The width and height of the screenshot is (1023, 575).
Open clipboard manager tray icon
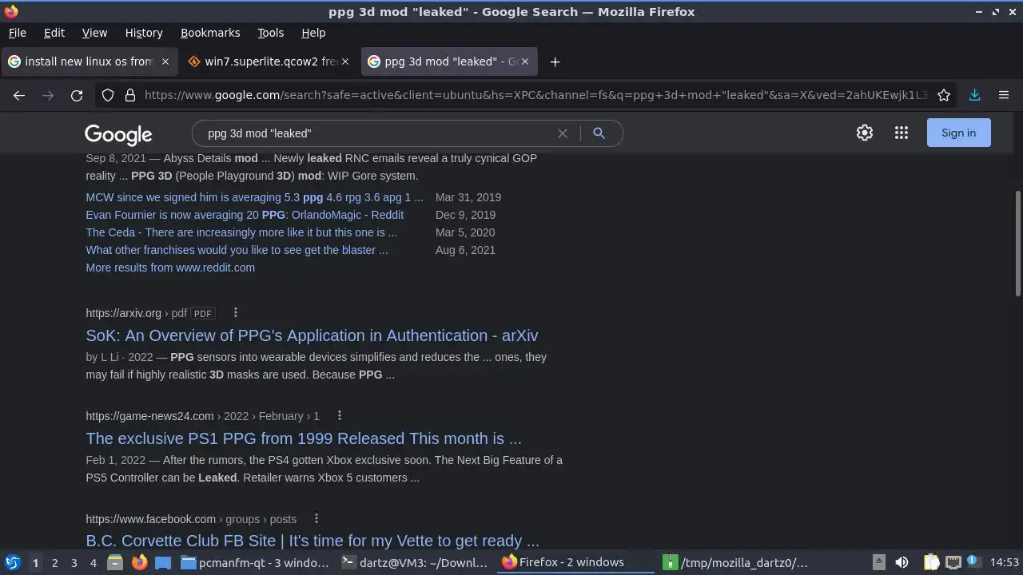point(932,562)
